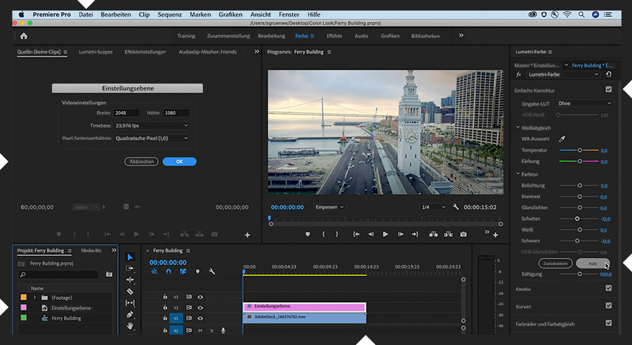This screenshot has width=632, height=345.
Task: Click the Temperatur slider handle
Action: pyautogui.click(x=580, y=150)
